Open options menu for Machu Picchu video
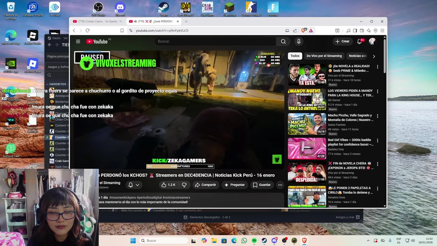 tap(377, 116)
